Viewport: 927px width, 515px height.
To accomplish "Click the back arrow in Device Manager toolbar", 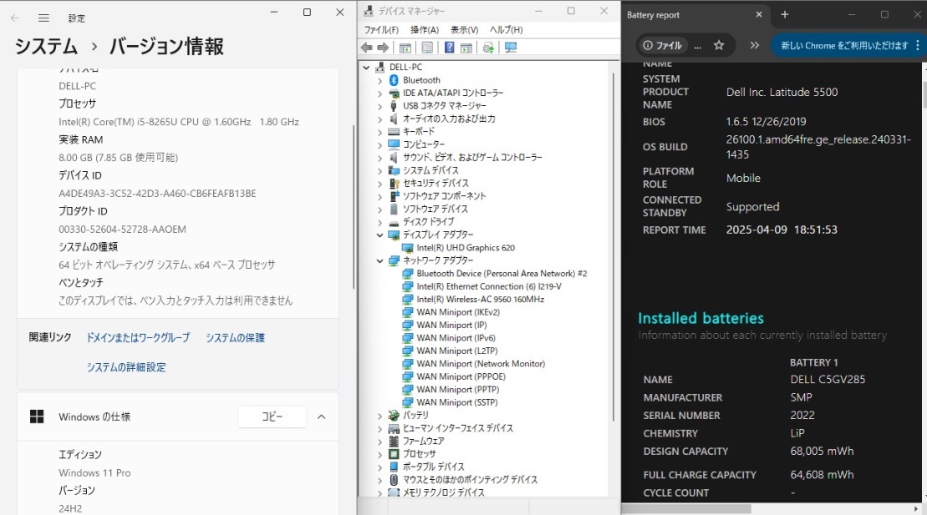I will (x=367, y=48).
